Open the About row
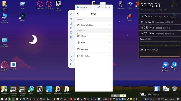This screenshot has width=181, height=101. click(94, 36)
